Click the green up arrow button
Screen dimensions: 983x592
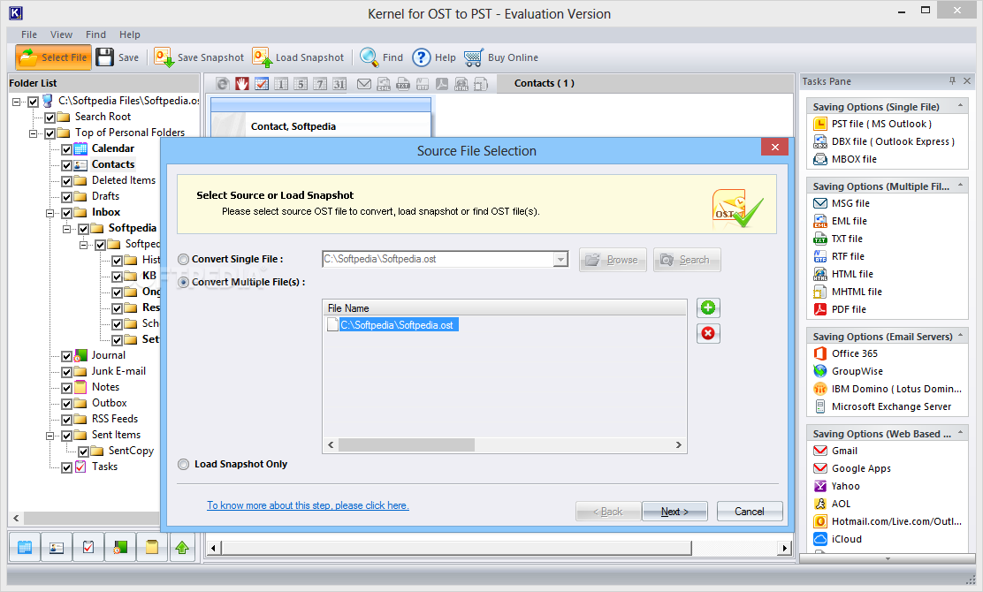pos(182,548)
